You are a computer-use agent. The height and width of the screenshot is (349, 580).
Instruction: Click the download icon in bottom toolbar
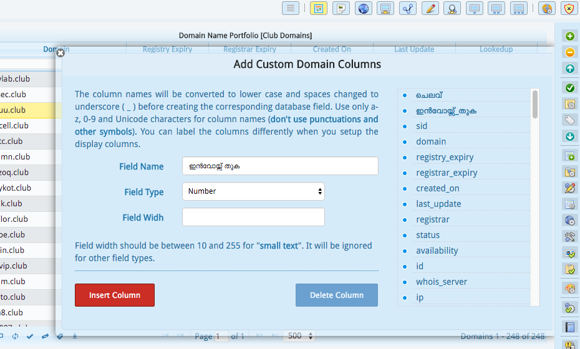(x=75, y=336)
